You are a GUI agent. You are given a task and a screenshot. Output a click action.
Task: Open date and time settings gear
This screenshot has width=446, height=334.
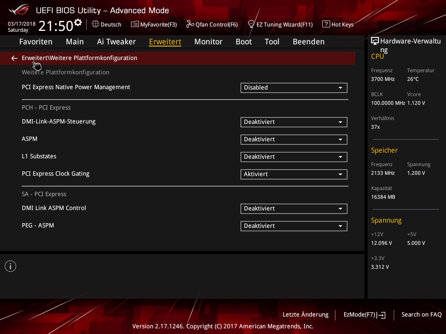point(78,23)
